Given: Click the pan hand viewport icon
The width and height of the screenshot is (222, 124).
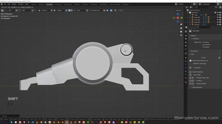Looking at the screenshot, I should (181, 28).
